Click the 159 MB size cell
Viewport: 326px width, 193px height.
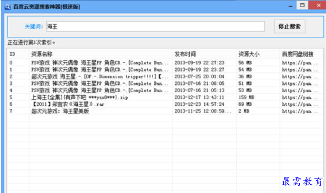tap(246, 97)
